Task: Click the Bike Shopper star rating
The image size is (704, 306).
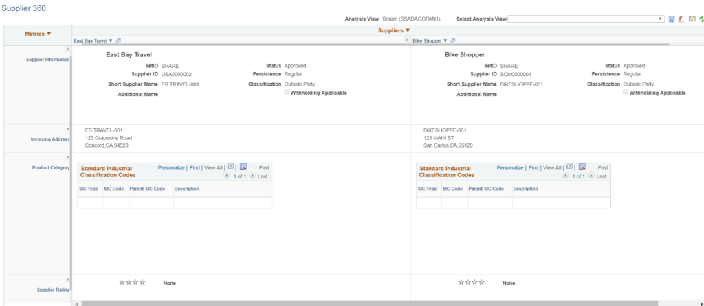Action: [x=472, y=282]
